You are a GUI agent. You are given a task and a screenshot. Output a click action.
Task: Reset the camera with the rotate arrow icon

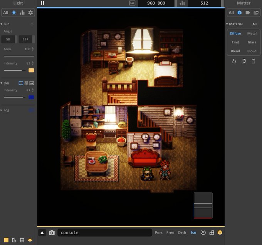pyautogui.click(x=203, y=232)
